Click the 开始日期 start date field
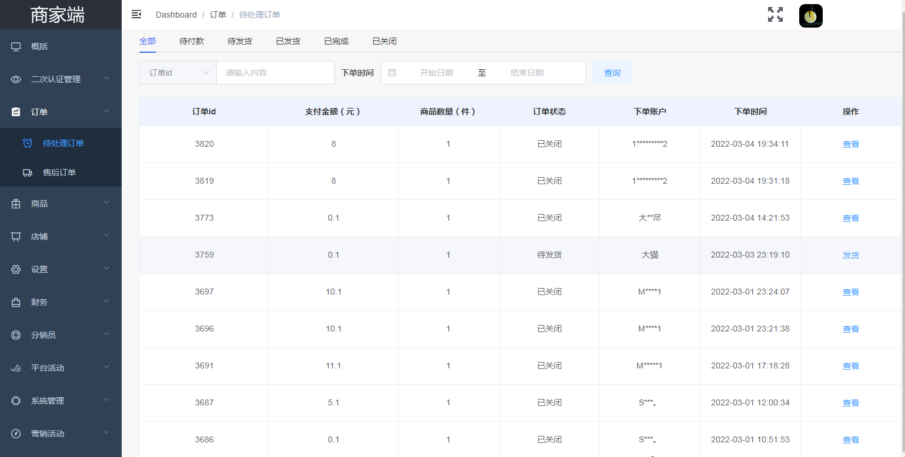 click(x=436, y=73)
